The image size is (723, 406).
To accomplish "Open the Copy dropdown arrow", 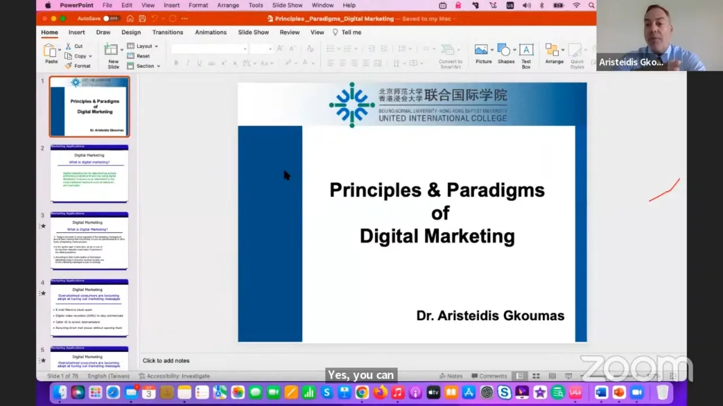I will pos(90,56).
